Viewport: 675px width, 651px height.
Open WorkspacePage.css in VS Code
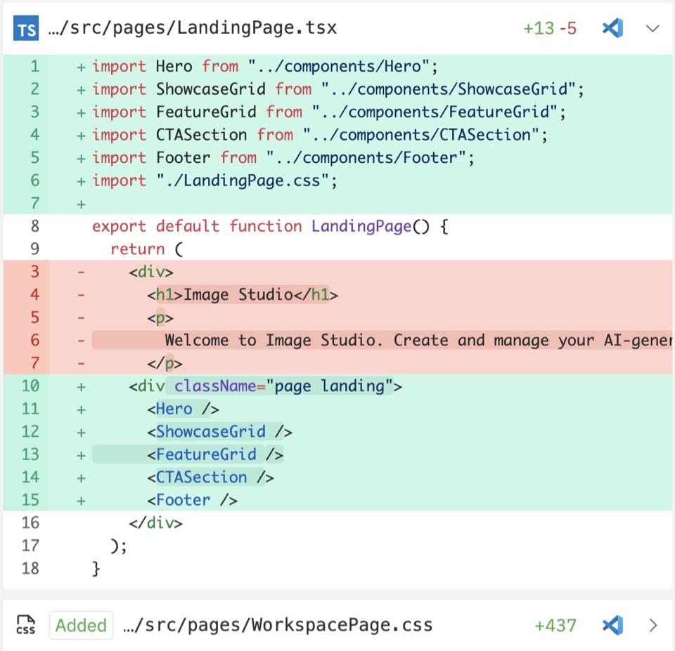pyautogui.click(x=612, y=625)
